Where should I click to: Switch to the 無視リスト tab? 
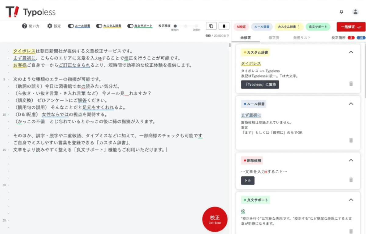pyautogui.click(x=302, y=38)
